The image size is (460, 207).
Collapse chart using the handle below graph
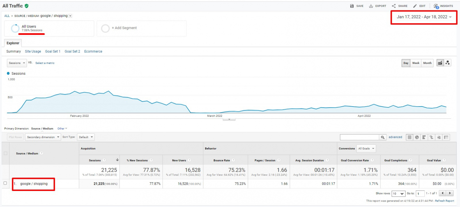pyautogui.click(x=229, y=119)
